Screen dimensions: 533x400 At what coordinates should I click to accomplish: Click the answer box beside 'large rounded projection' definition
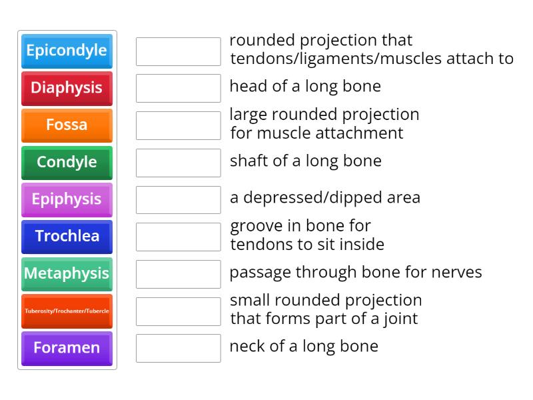pyautogui.click(x=178, y=125)
